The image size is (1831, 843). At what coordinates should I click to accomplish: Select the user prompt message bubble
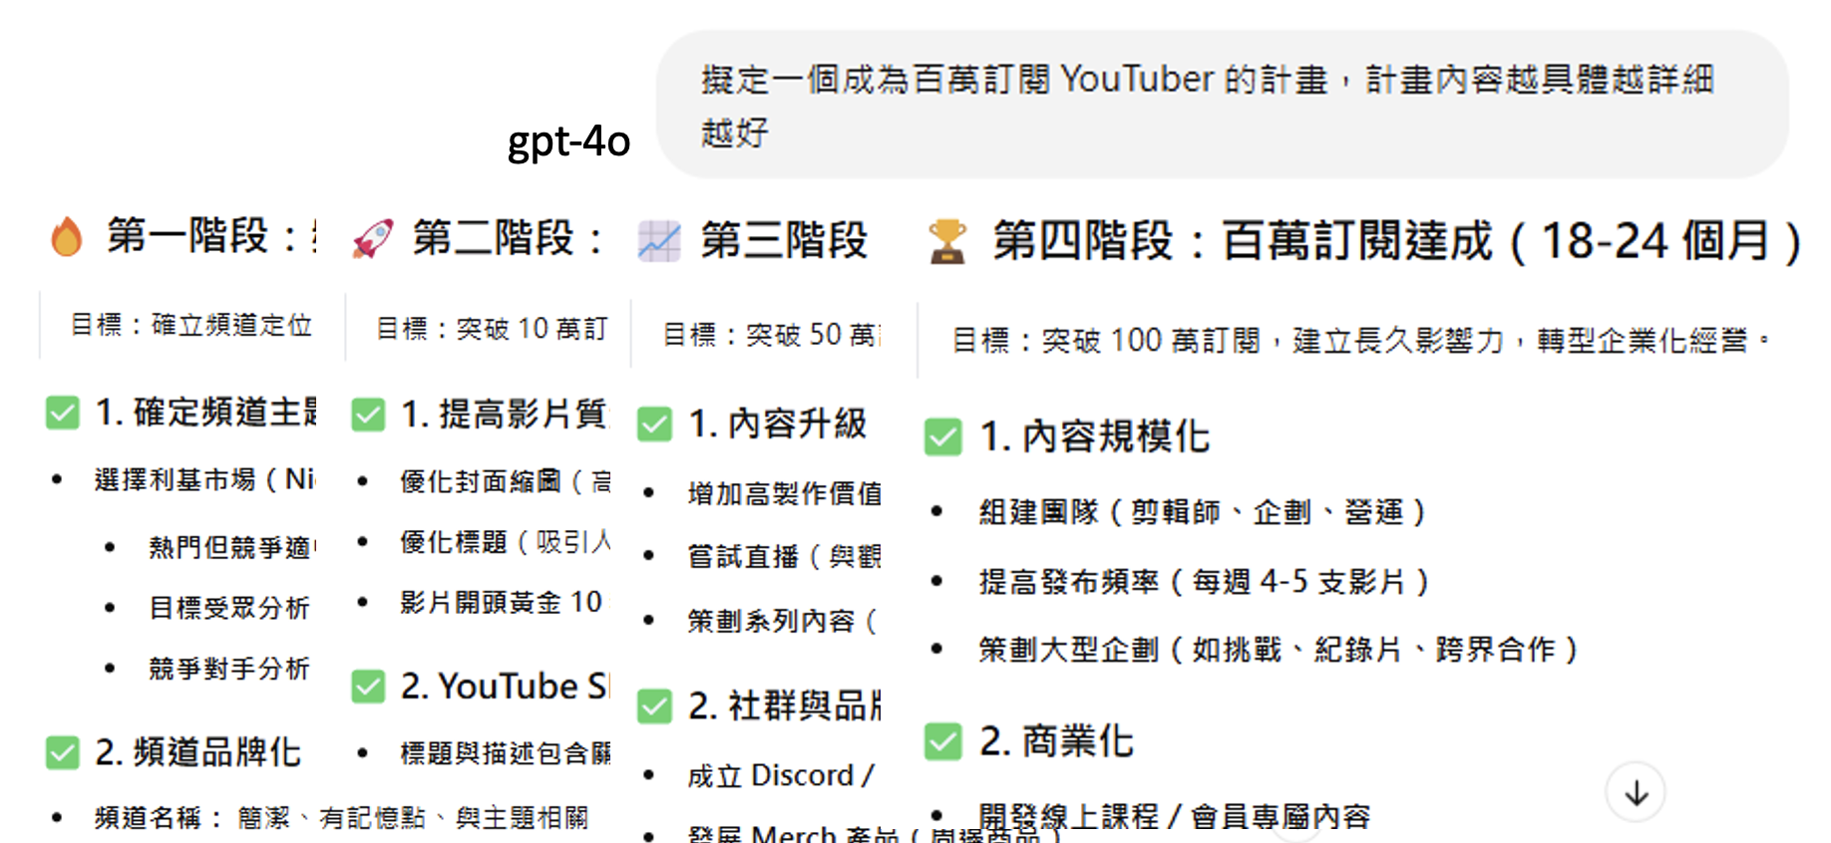pos(1221,105)
